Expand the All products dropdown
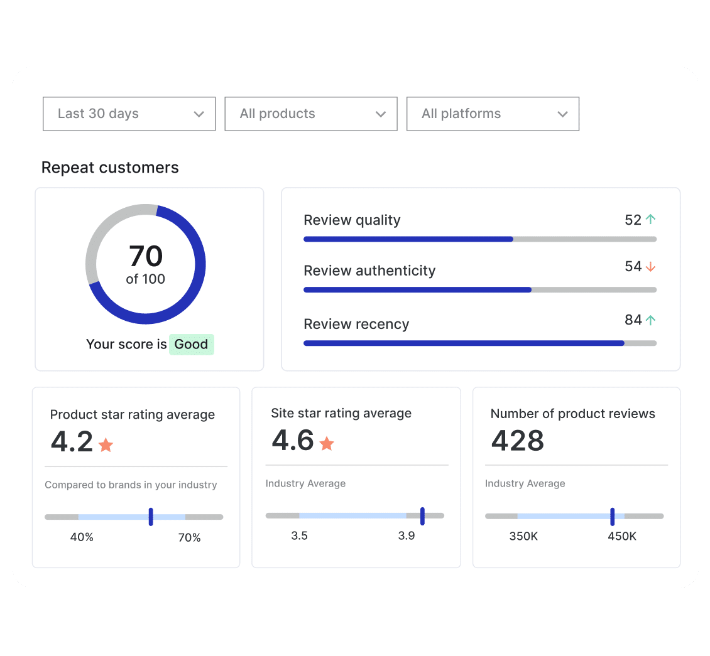 click(311, 114)
